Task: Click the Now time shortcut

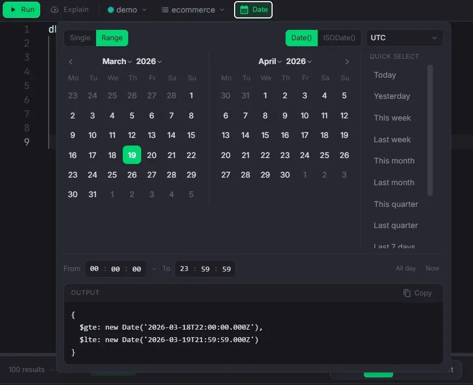Action: [x=432, y=268]
